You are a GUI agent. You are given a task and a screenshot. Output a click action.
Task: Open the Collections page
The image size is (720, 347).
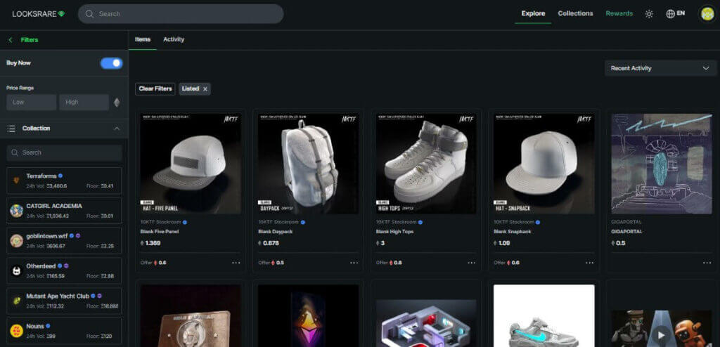575,14
